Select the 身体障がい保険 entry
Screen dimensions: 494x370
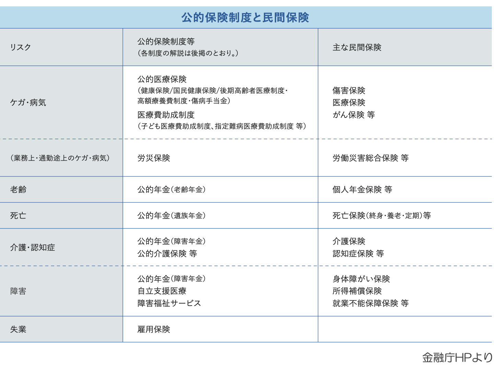361,279
